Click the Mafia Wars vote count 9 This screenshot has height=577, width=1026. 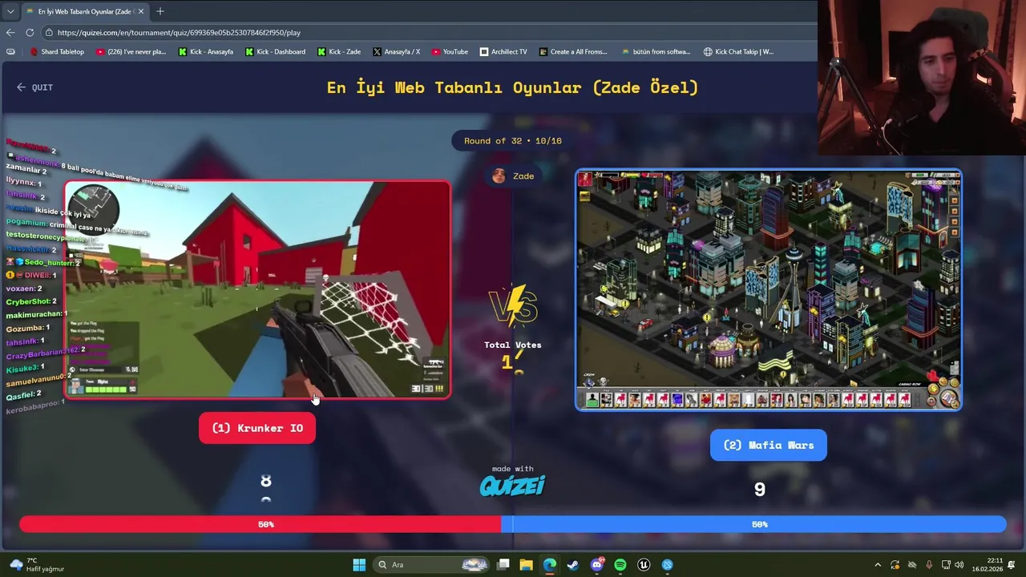[759, 489]
